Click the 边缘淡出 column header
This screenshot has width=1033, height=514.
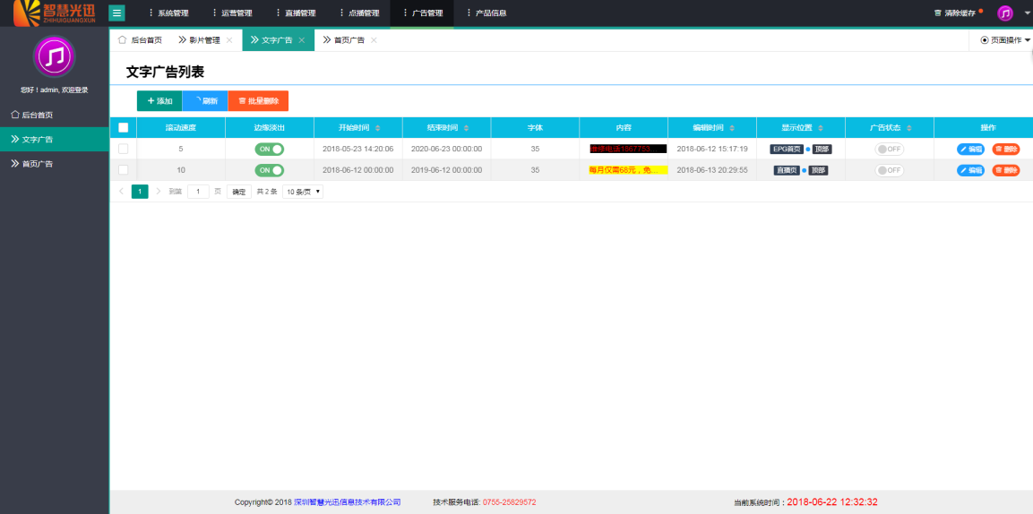click(x=270, y=128)
